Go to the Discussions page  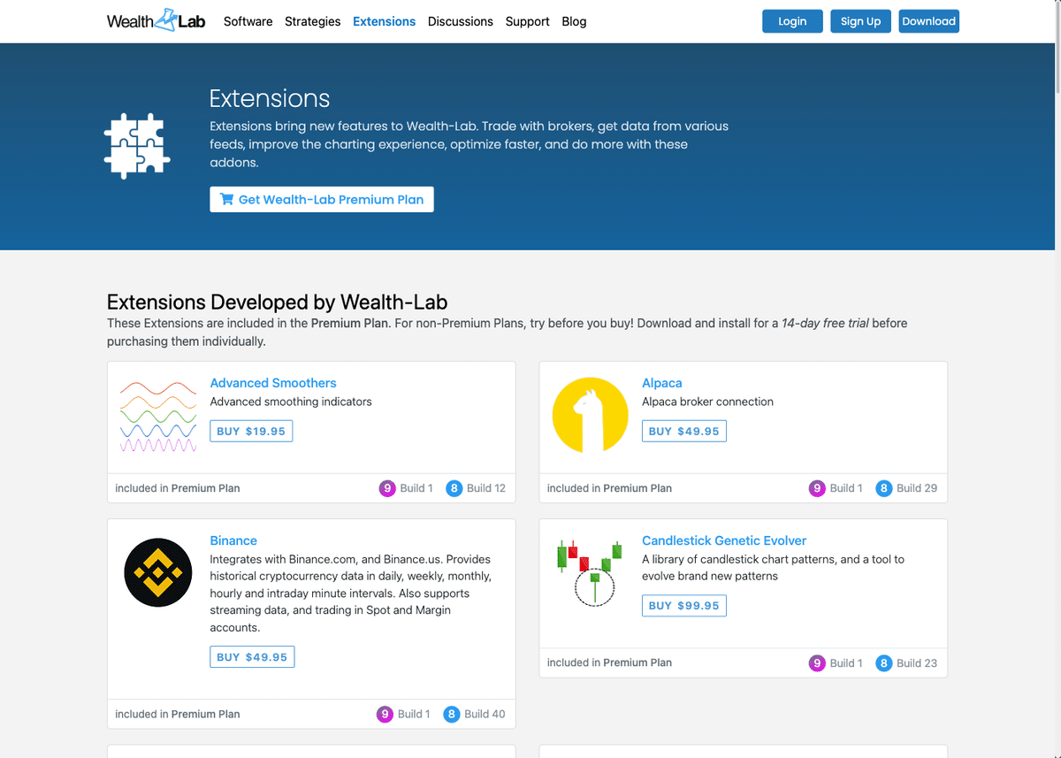point(460,21)
